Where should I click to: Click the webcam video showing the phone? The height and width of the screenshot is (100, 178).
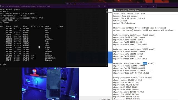tap(50, 84)
